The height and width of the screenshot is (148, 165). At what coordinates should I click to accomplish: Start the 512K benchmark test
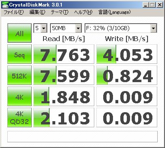pos(20,75)
